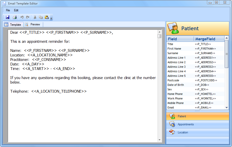Cut selection with the scissors icon
232x147 pixels.
[x=35, y=17]
